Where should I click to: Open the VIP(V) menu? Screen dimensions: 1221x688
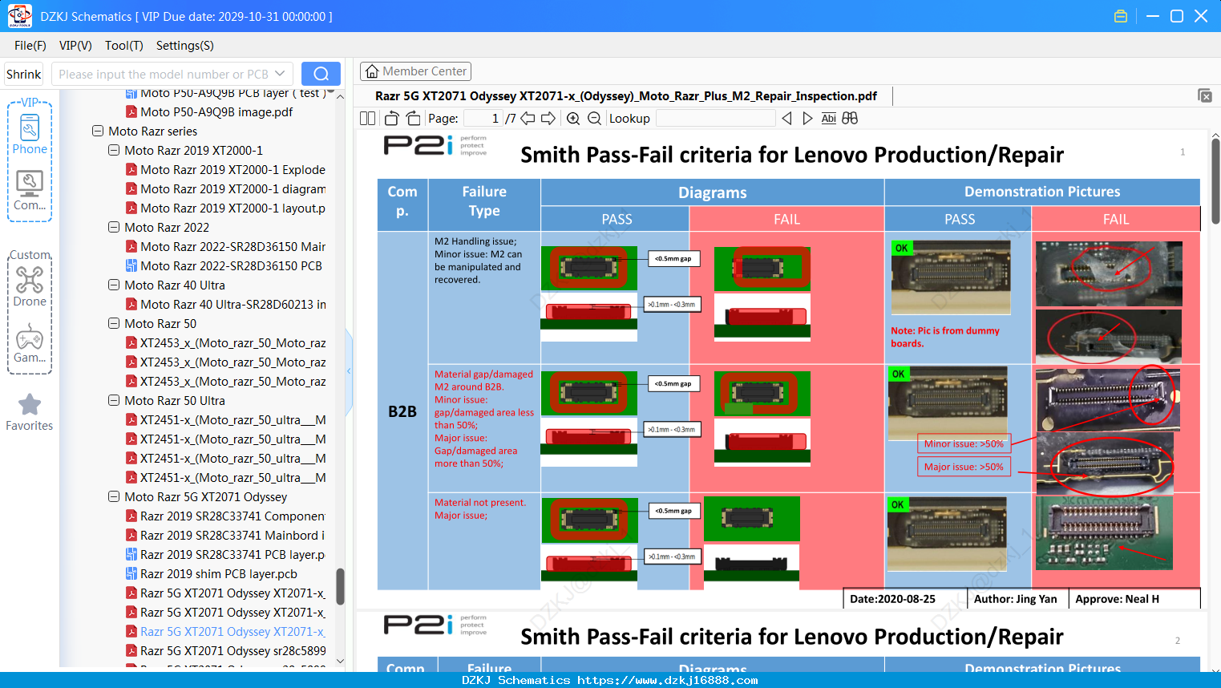[75, 46]
